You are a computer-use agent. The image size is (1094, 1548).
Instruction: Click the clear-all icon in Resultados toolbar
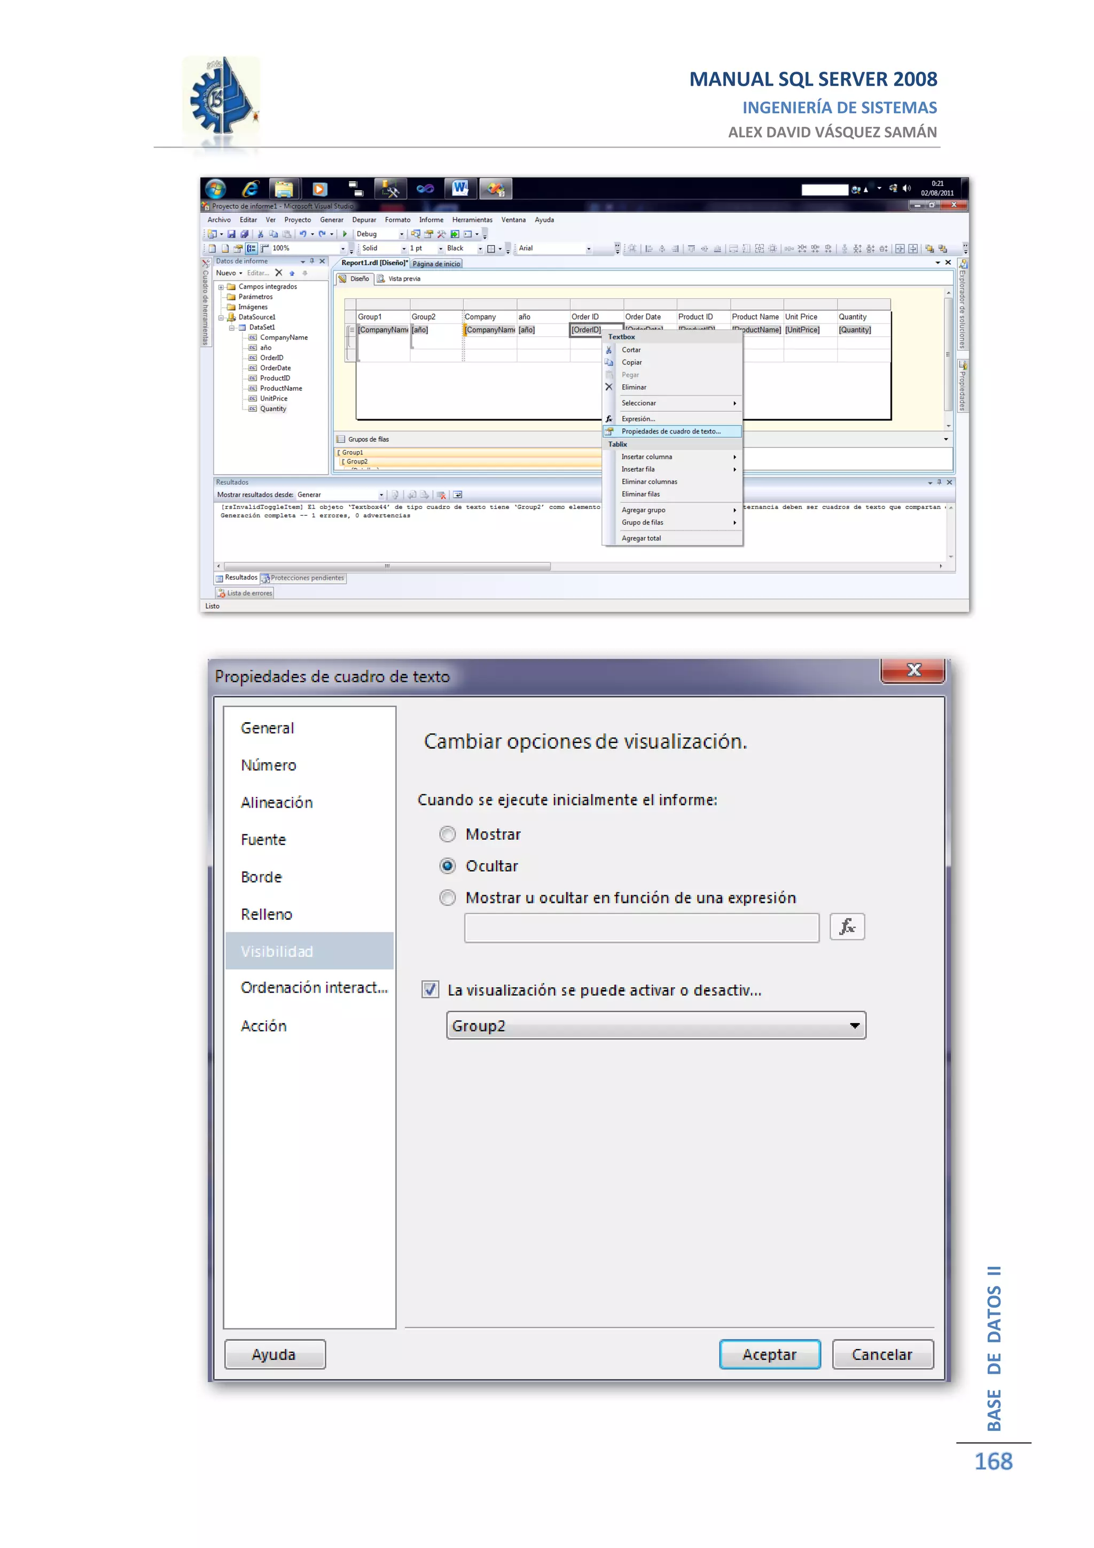[x=441, y=495]
